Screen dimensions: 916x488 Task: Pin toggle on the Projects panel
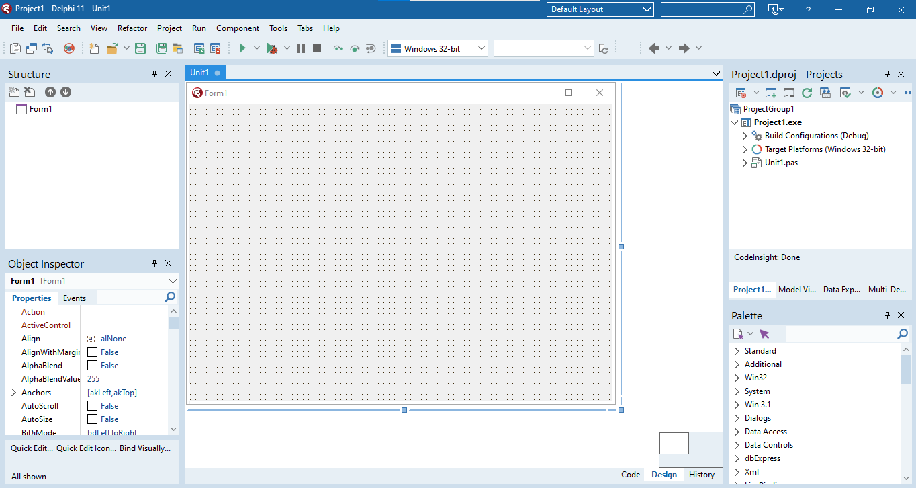tap(887, 74)
